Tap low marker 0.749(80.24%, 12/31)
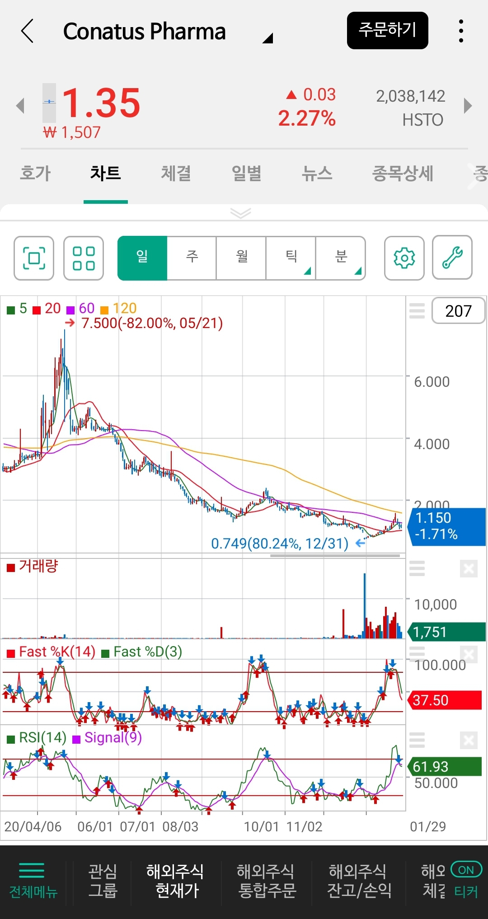The image size is (488, 919). 280,544
